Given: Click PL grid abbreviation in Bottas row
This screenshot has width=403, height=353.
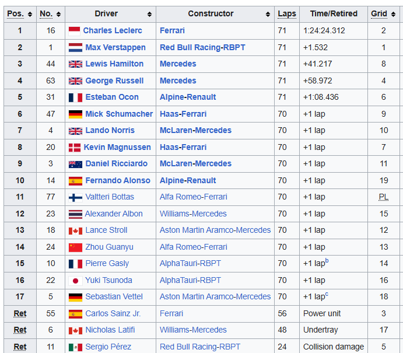Looking at the screenshot, I should click(x=384, y=197).
